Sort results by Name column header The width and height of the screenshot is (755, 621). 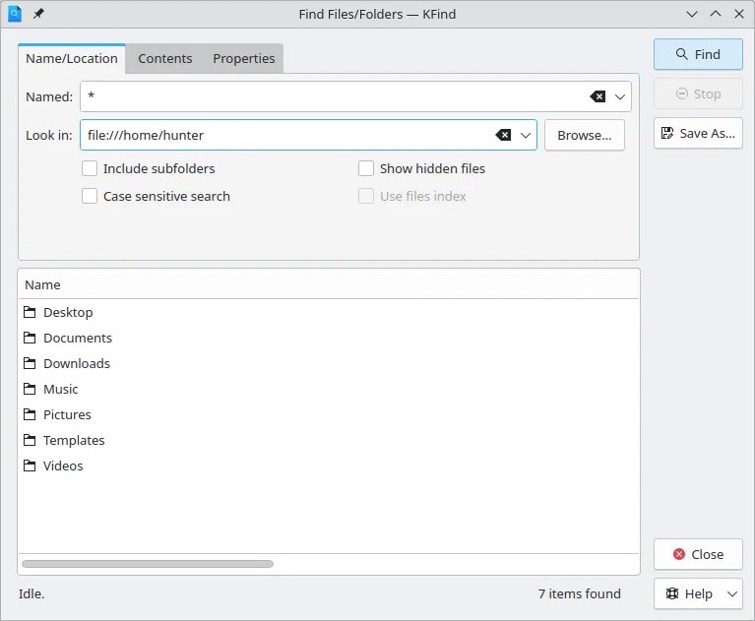[x=42, y=284]
